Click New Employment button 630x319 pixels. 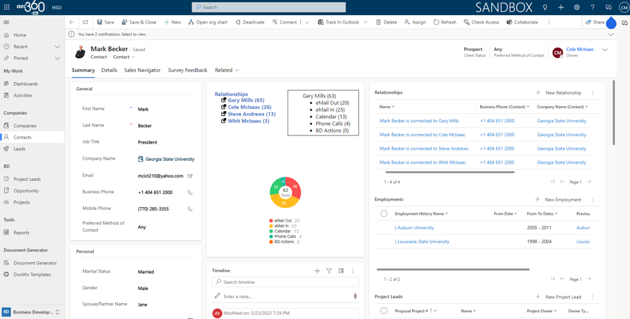558,200
